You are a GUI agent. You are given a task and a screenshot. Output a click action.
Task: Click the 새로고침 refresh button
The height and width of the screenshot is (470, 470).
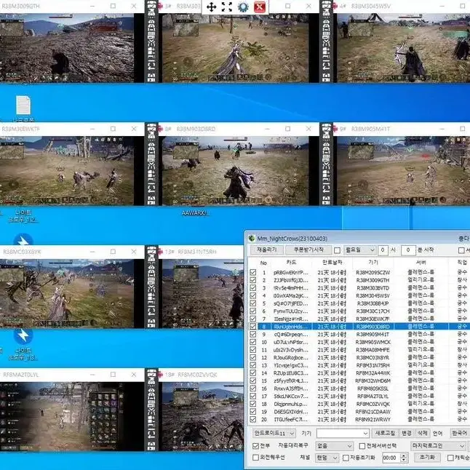pos(385,433)
